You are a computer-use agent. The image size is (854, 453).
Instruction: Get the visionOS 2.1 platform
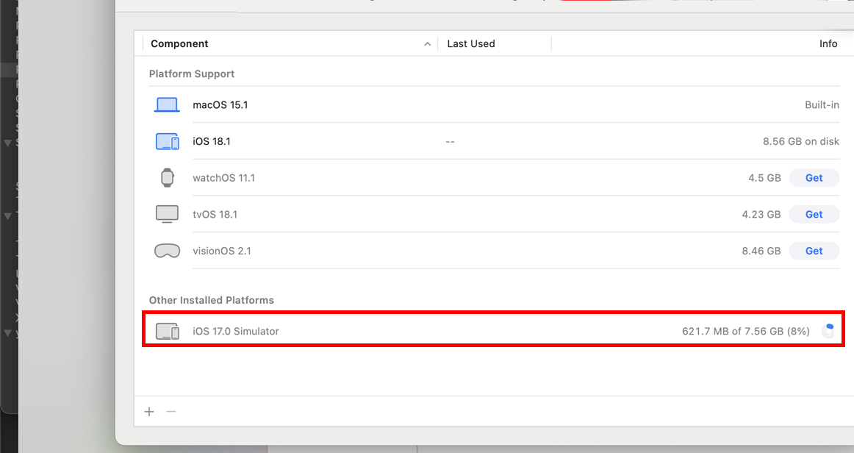(814, 251)
